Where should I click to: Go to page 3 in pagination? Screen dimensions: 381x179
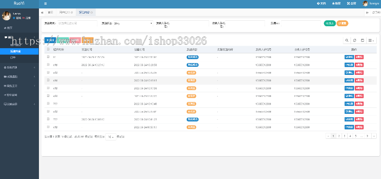[x=344, y=136]
